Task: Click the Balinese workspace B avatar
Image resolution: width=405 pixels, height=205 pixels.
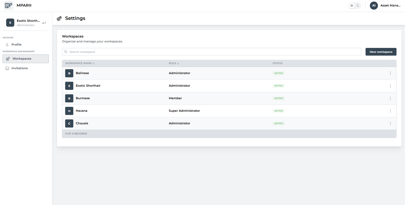Action: coord(69,73)
